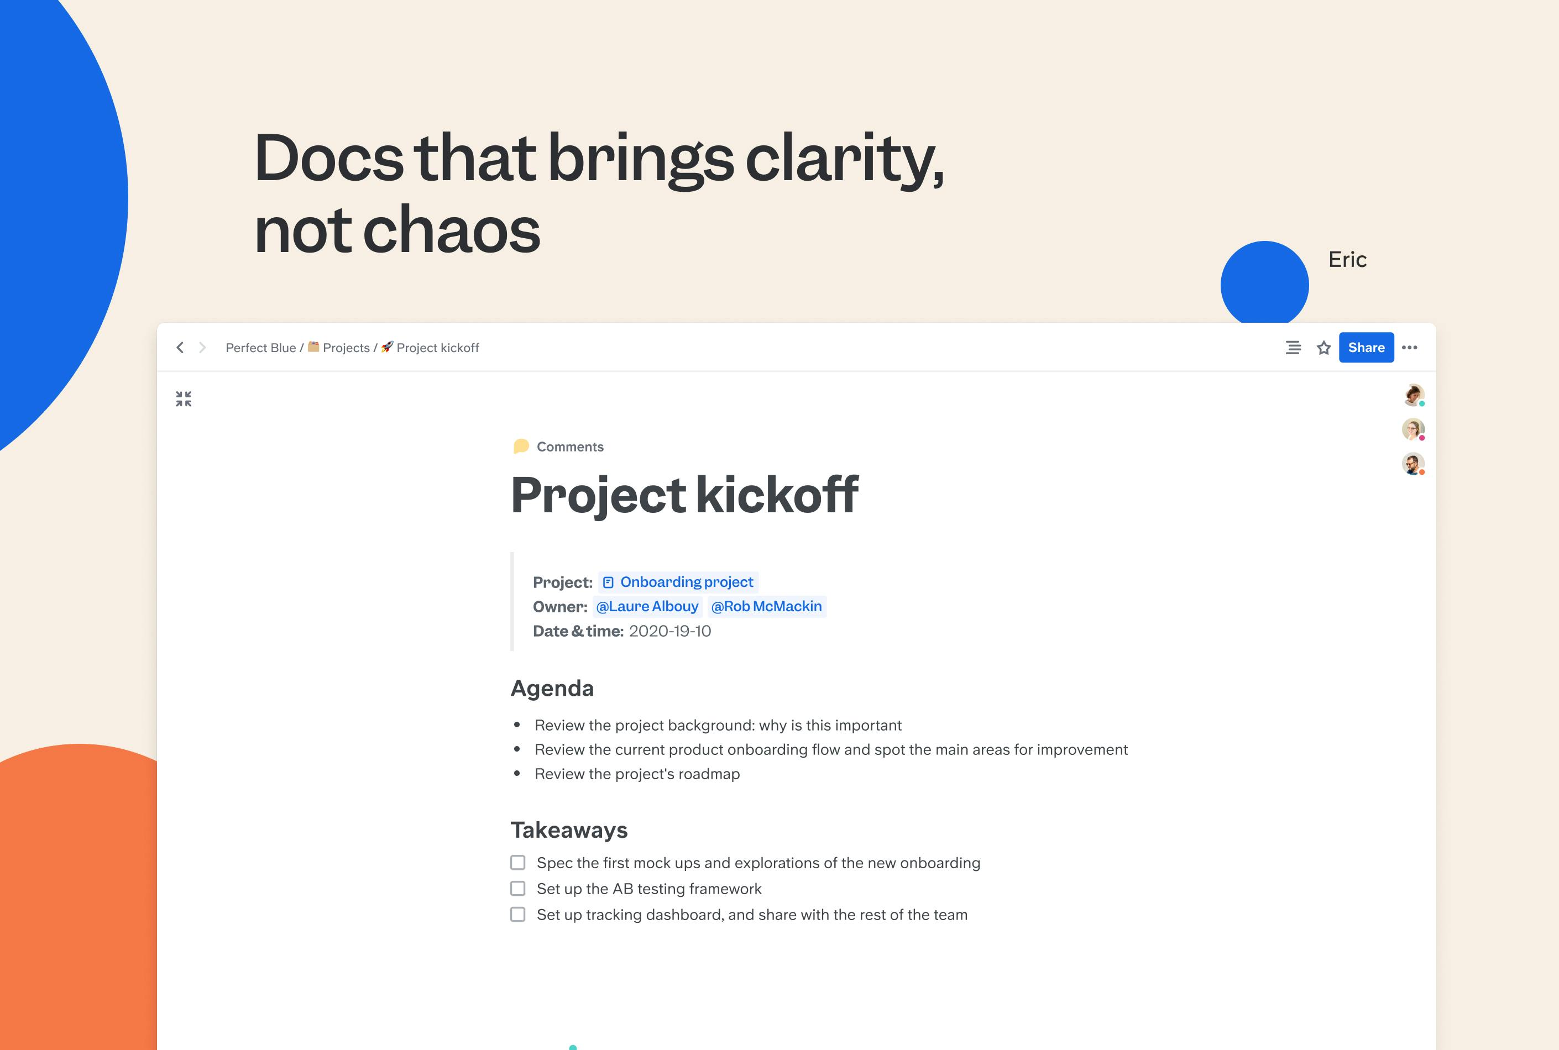Click the yellow comment bubble icon
Screen dimensions: 1559x1050
point(521,447)
